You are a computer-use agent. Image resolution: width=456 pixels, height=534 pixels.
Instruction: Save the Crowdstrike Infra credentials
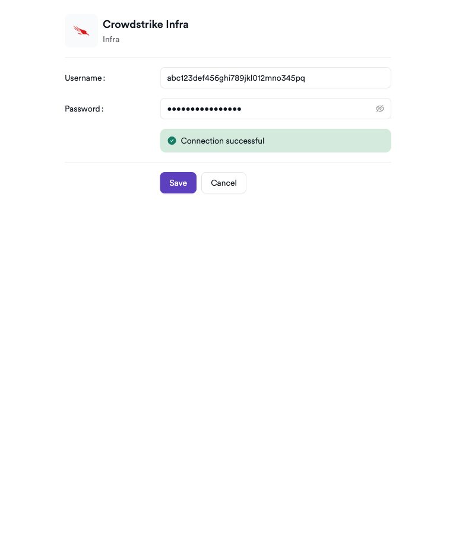[x=178, y=183]
